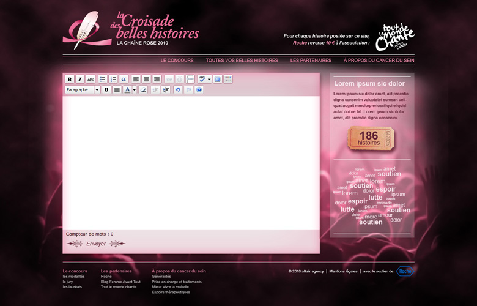Open 'Espoirs thérapeutiques' footer link
Viewport: 477px width, 306px height.
click(171, 292)
